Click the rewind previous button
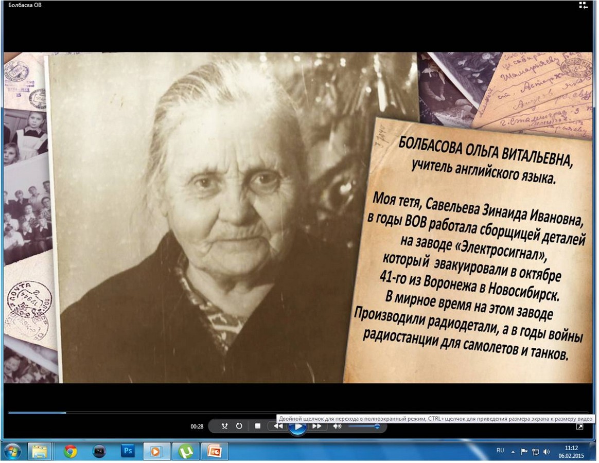 click(278, 426)
